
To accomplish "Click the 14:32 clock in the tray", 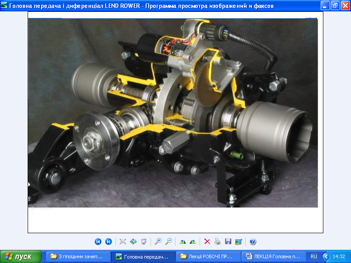I will pos(339,256).
